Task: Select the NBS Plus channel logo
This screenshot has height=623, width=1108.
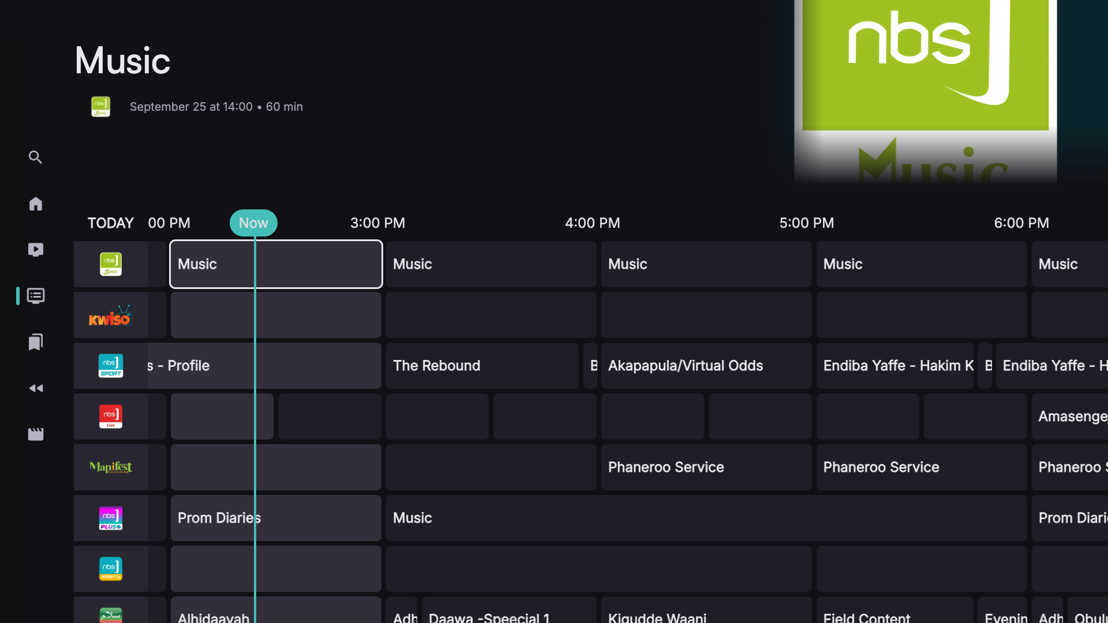Action: [111, 518]
